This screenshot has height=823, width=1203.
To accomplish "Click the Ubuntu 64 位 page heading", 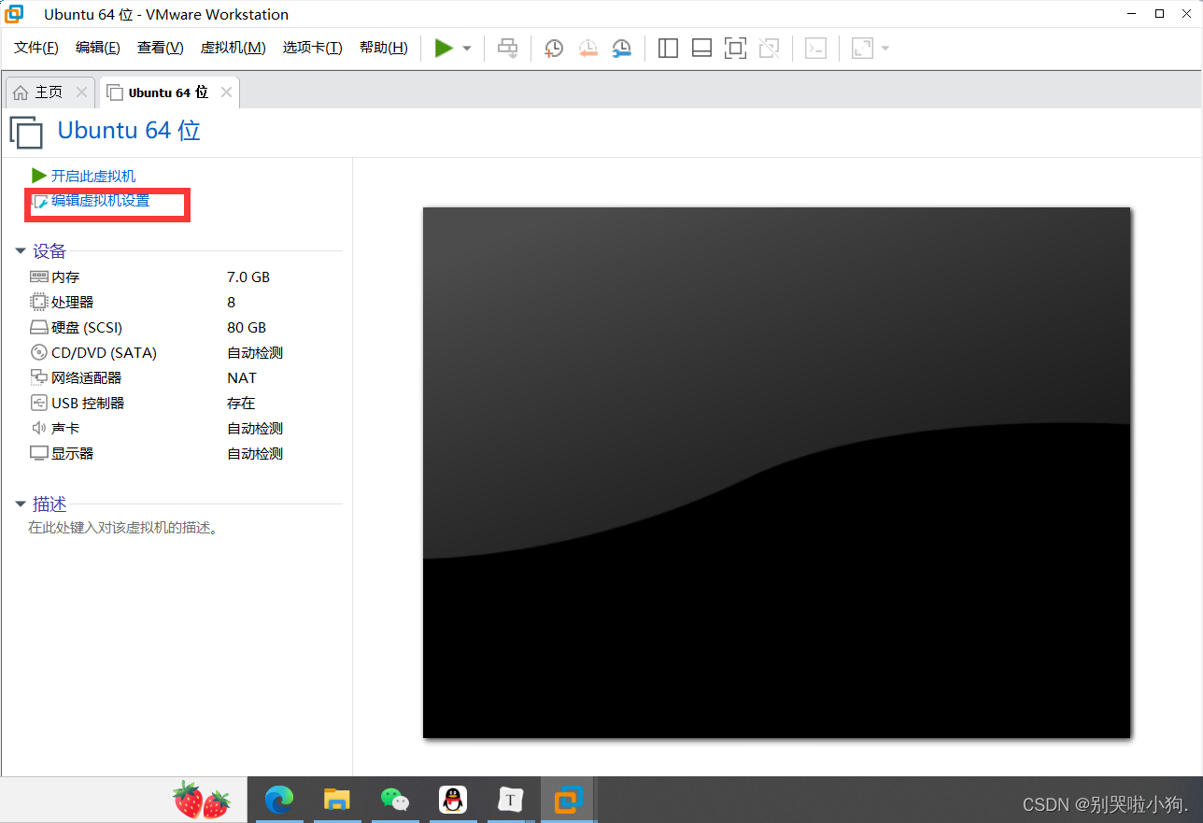I will pos(129,131).
